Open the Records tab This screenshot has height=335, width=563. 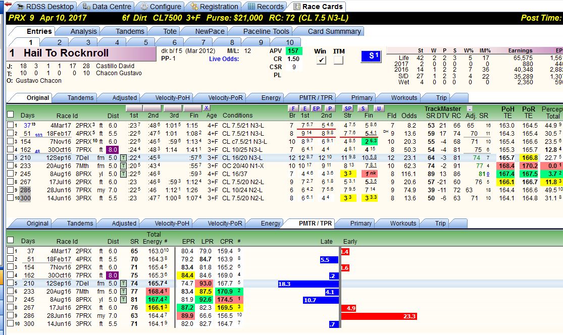[266, 7]
